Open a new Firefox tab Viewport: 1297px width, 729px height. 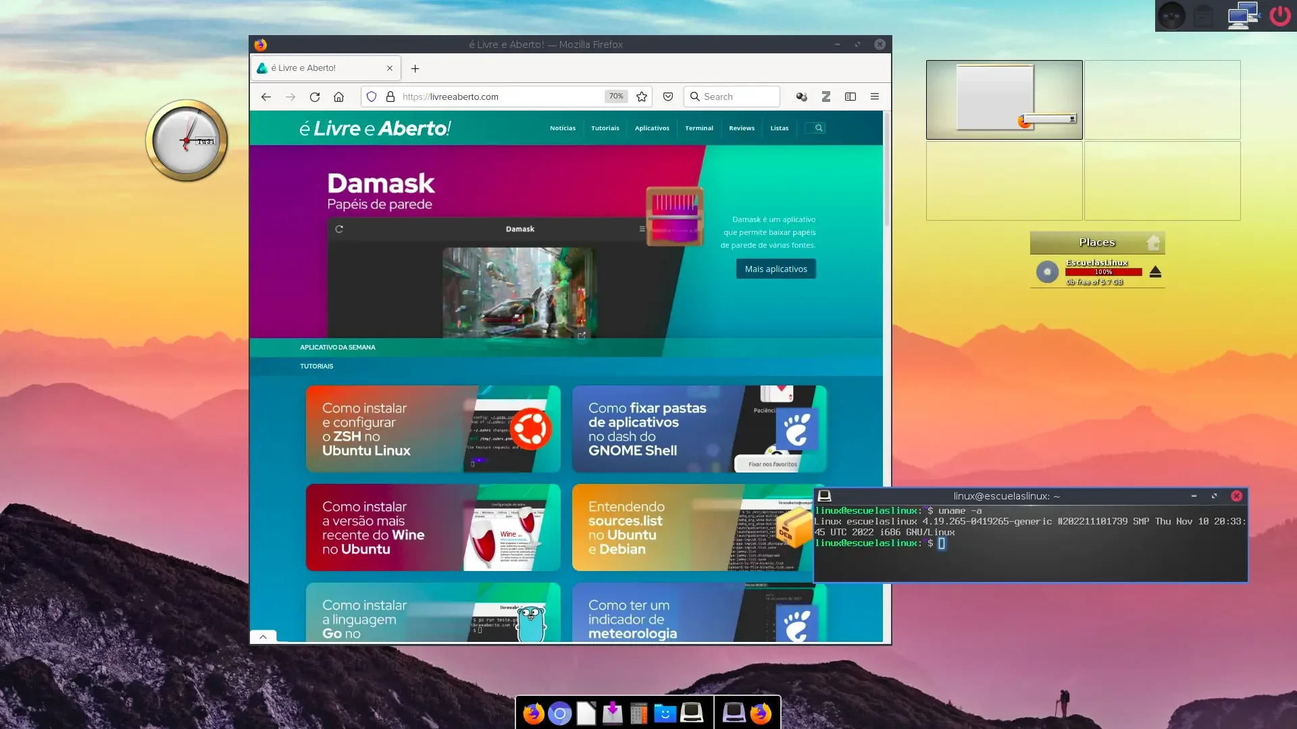point(415,68)
